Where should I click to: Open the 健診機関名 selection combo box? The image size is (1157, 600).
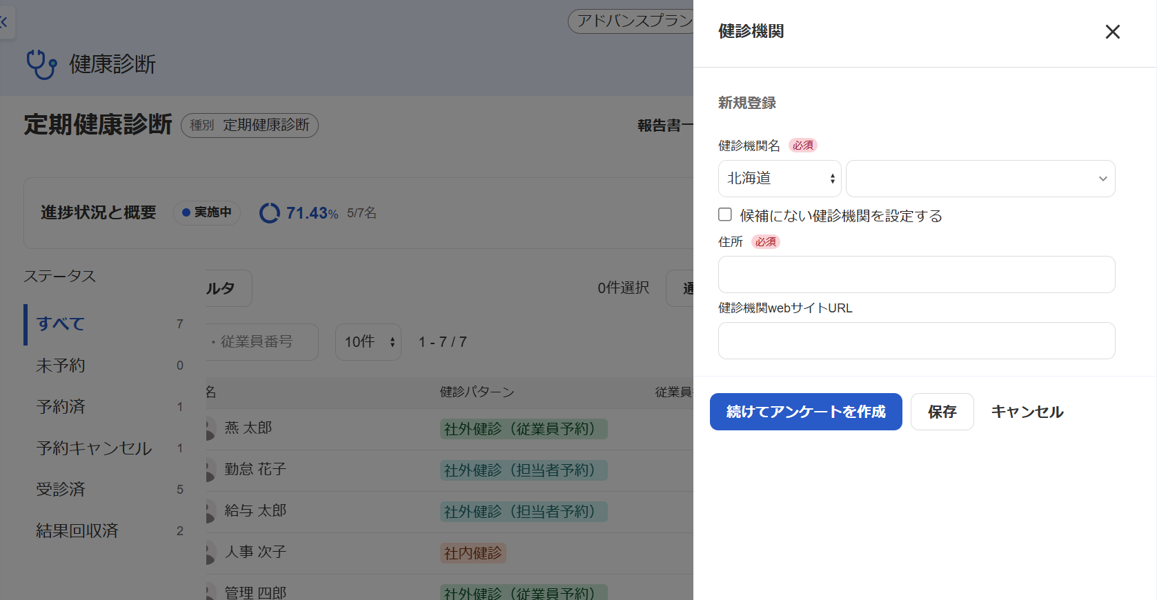(x=980, y=179)
